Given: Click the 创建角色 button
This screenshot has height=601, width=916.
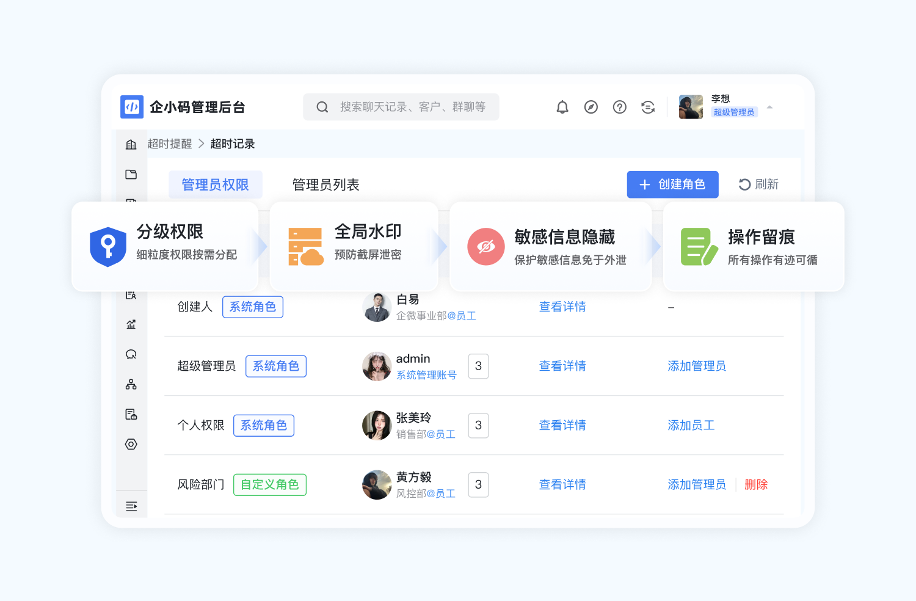Looking at the screenshot, I should (672, 184).
